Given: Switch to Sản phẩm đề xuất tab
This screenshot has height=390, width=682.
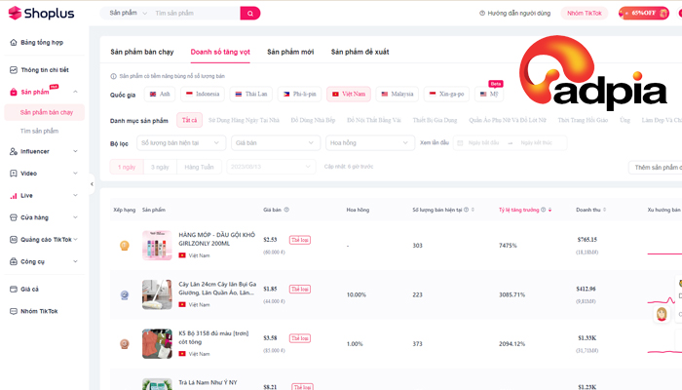Looking at the screenshot, I should [360, 52].
